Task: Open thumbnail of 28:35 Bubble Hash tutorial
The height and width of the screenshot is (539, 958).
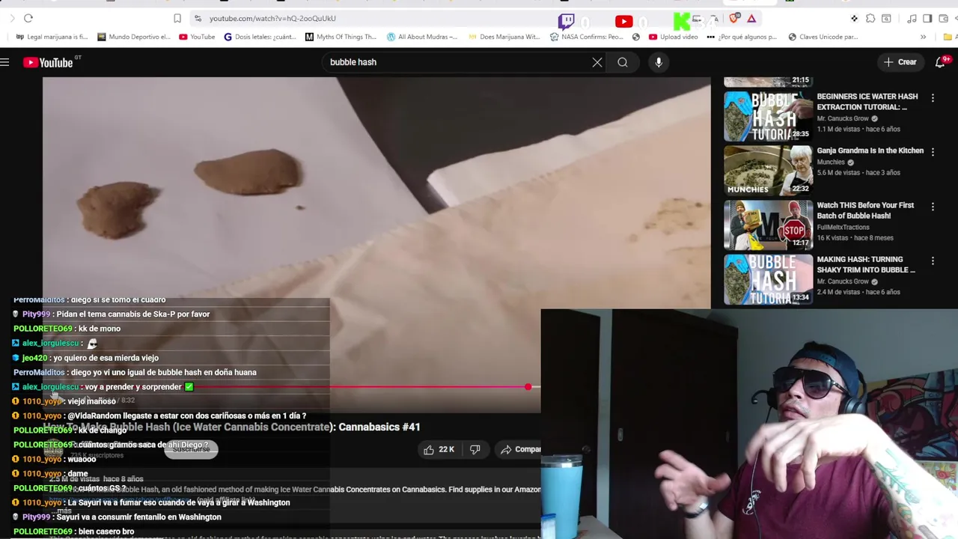Action: click(768, 116)
